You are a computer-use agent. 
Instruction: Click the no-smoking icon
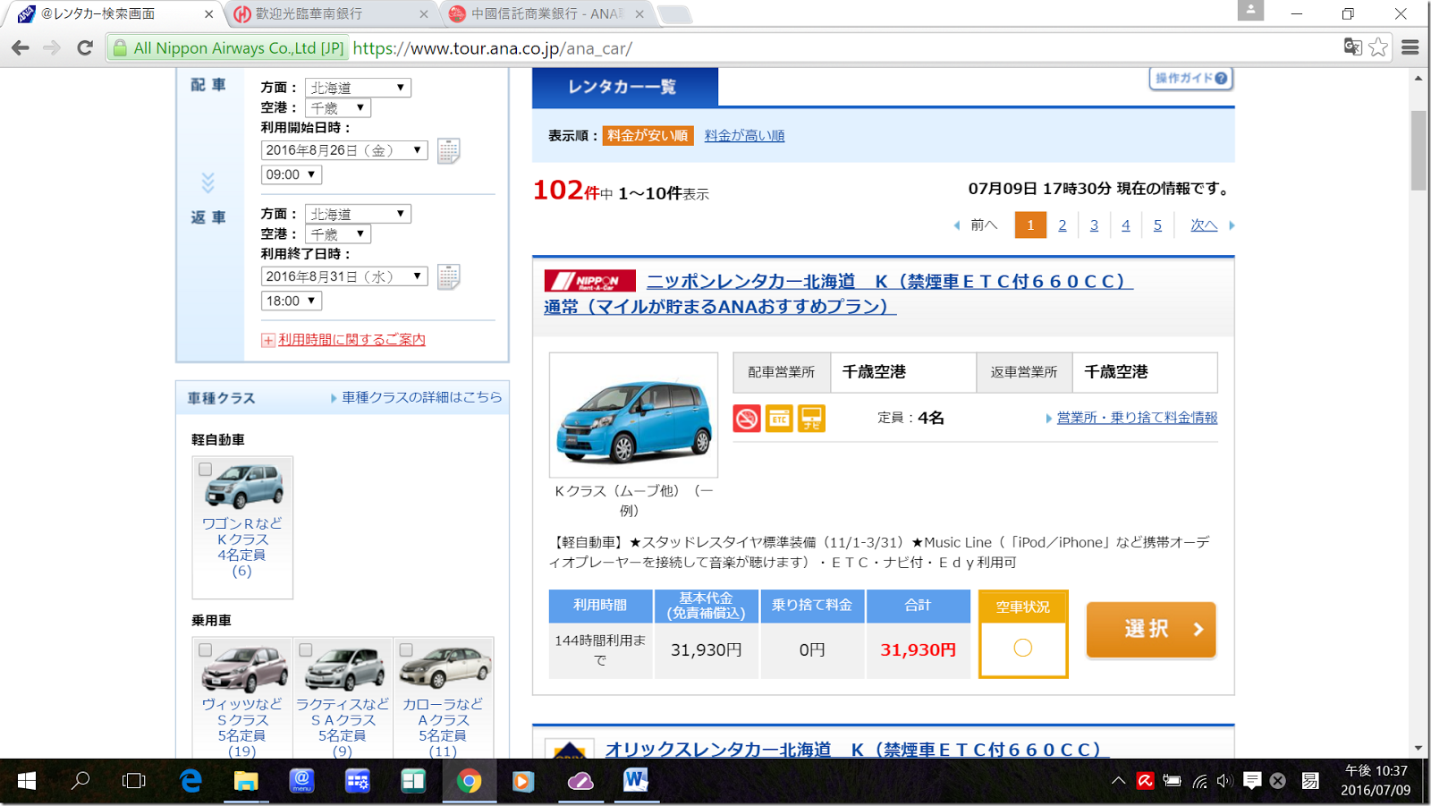(747, 418)
